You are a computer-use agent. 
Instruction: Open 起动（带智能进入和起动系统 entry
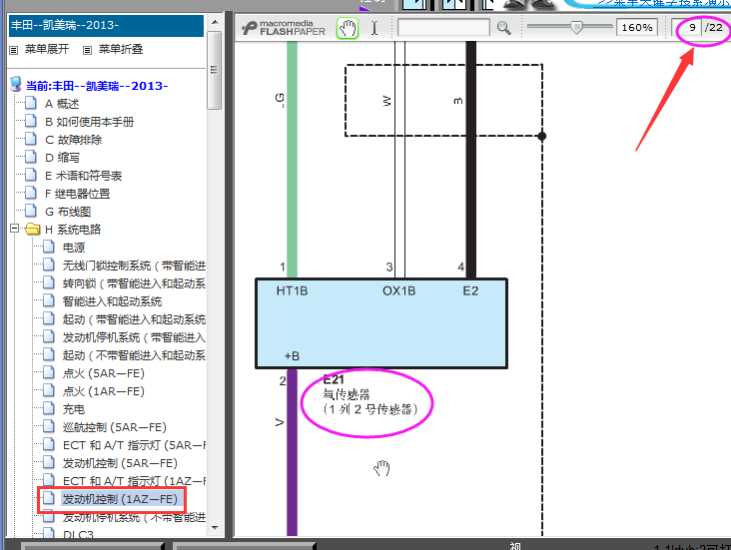pos(134,319)
